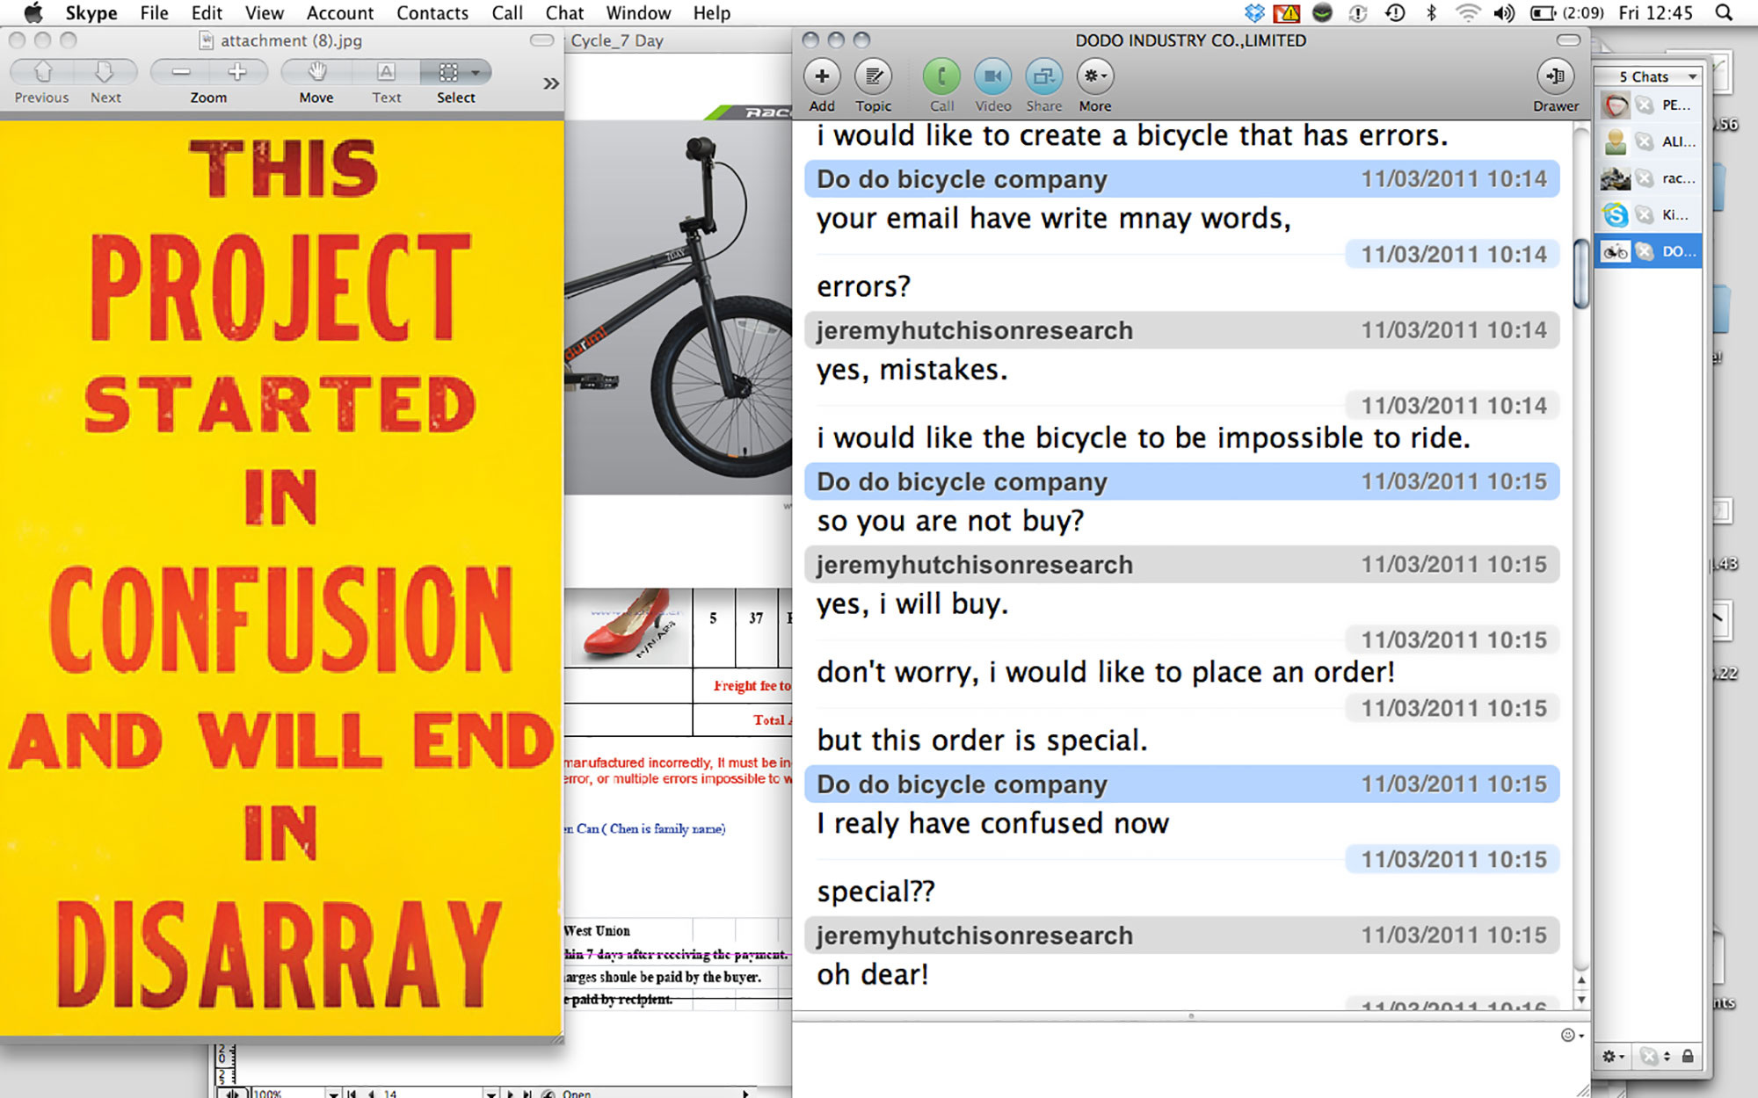Screen dimensions: 1758x1098
Task: Start a call with the green Call button
Action: click(x=941, y=77)
